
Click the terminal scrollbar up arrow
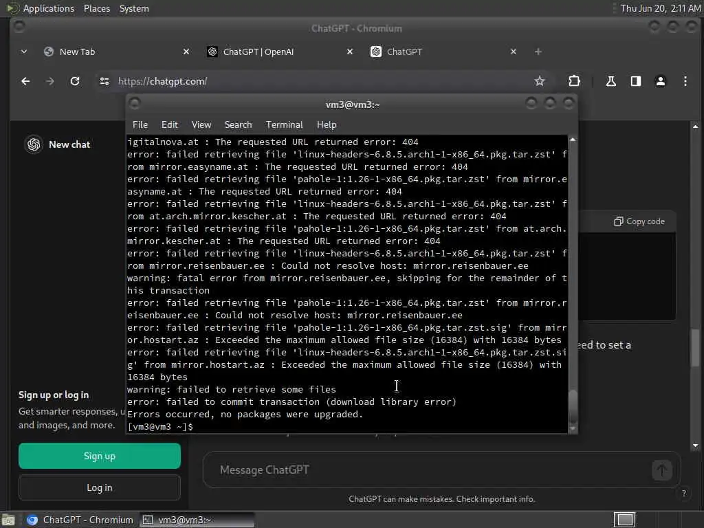[573, 140]
